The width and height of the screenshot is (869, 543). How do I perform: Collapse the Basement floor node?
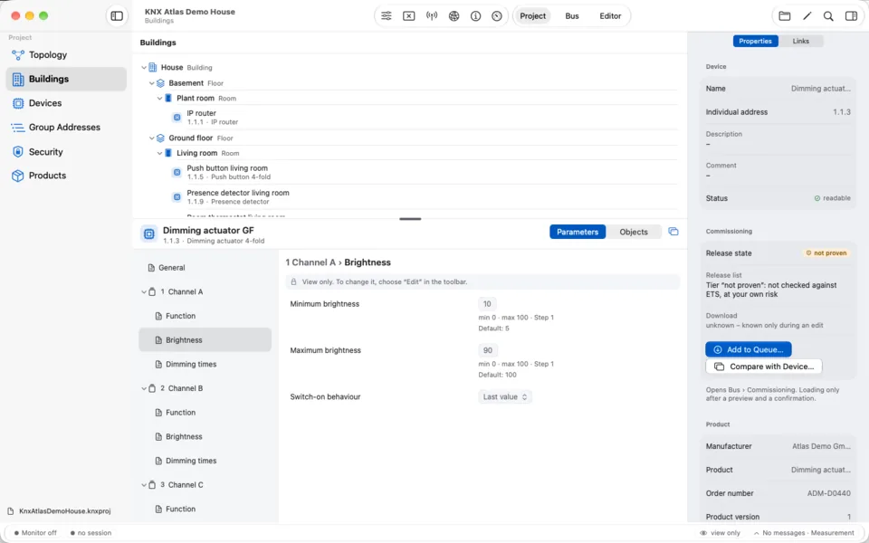click(152, 83)
